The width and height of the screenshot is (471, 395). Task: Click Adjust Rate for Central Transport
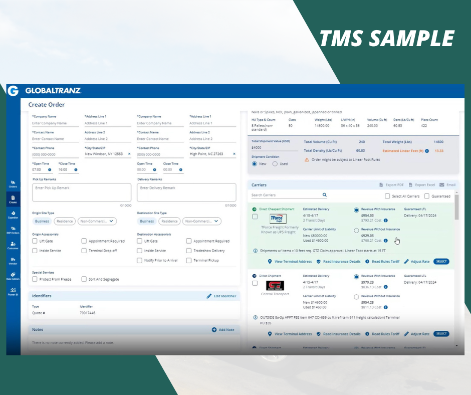[x=416, y=334]
